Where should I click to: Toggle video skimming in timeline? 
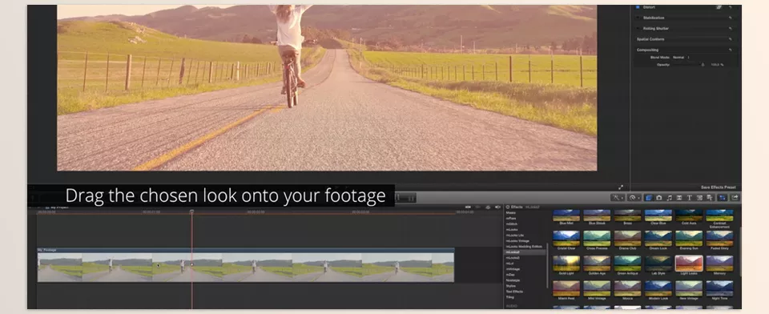[468, 207]
